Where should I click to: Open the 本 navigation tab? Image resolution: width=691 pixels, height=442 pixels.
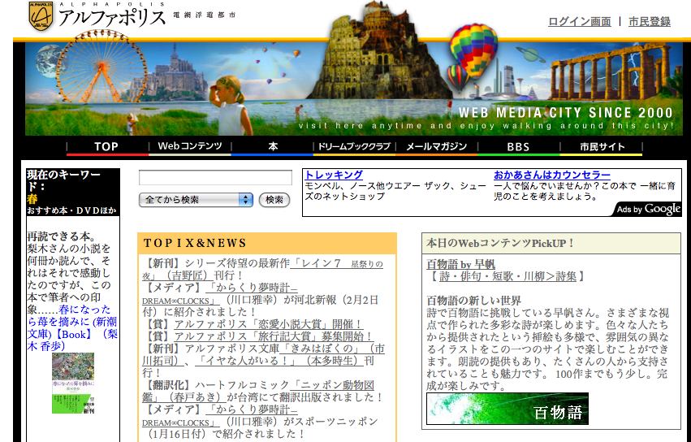pyautogui.click(x=273, y=147)
